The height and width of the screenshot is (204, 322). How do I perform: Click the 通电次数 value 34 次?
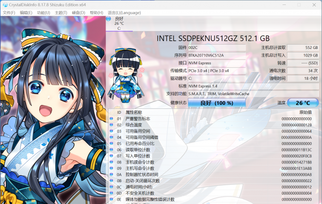(303, 71)
